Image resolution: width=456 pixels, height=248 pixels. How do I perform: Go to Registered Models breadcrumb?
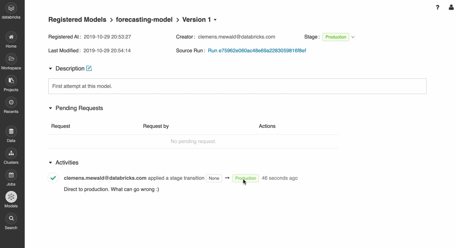click(x=77, y=20)
